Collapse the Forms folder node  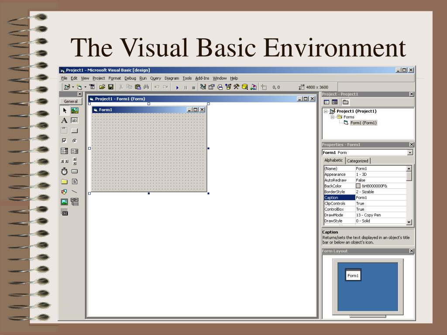(x=332, y=117)
